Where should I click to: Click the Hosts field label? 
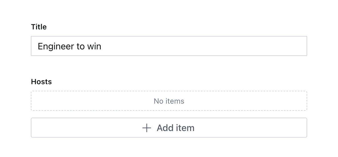[x=41, y=82]
